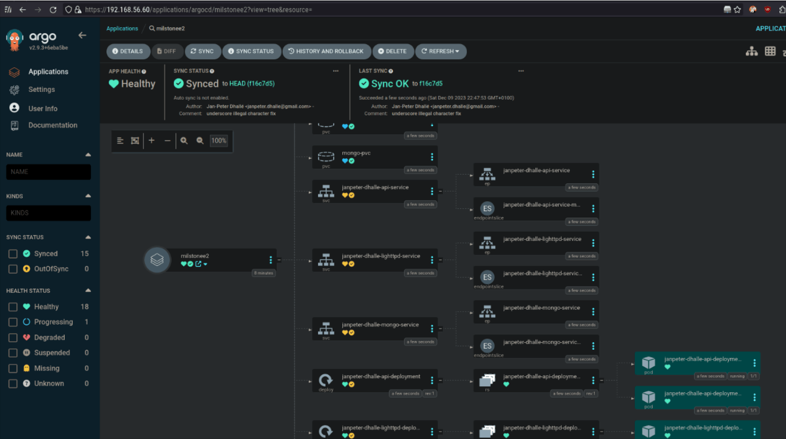Tick the Unknown health status checkbox
The height and width of the screenshot is (439, 786).
(13, 384)
